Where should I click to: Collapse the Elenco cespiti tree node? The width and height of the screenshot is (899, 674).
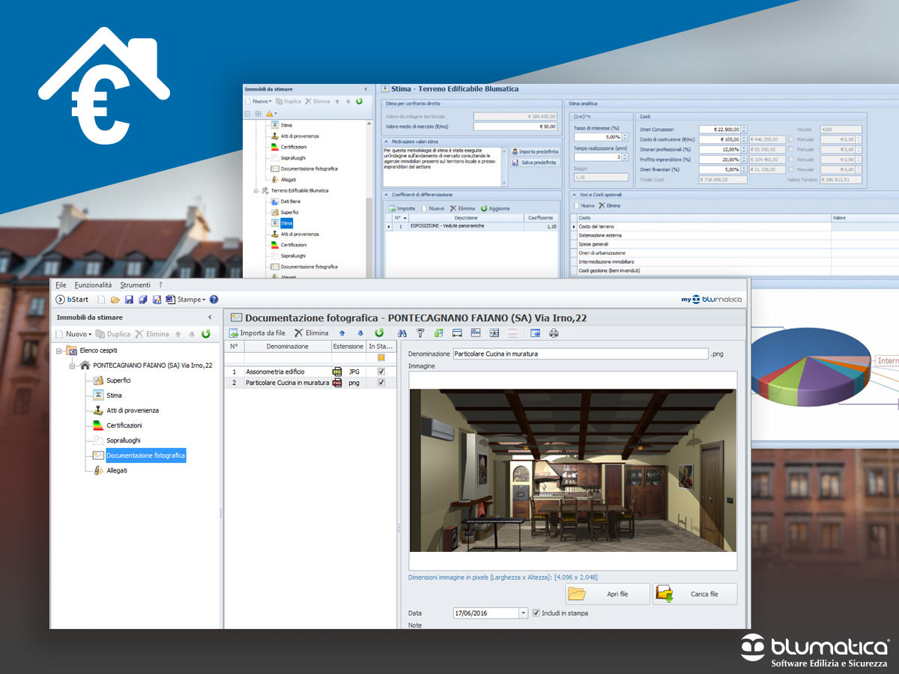[59, 350]
